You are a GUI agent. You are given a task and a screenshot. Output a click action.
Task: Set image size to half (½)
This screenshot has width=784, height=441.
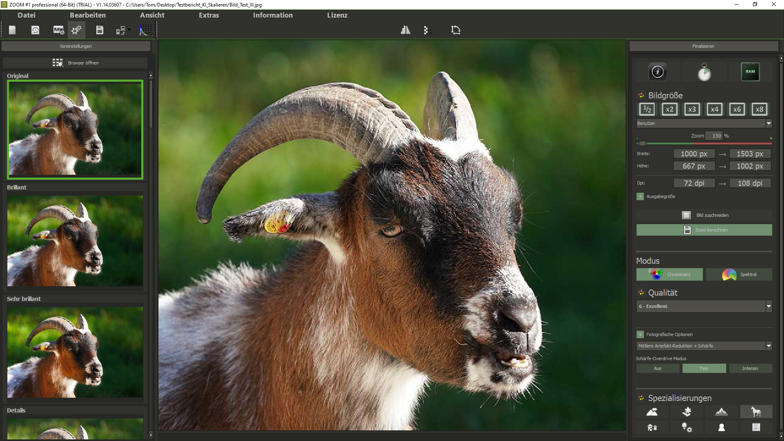[647, 109]
